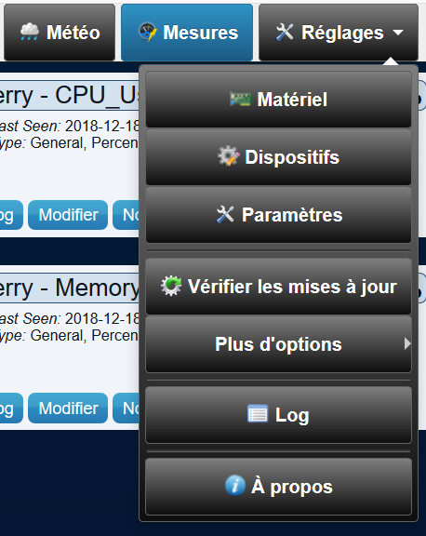Screen dimensions: 426x536
Task: Select the Matériel menu entry
Action: pos(278,100)
